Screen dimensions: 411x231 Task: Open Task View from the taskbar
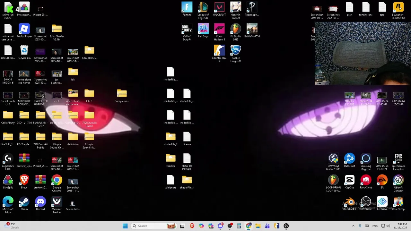coord(182,226)
